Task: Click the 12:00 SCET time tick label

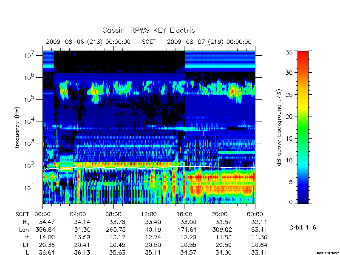Action: (x=149, y=214)
